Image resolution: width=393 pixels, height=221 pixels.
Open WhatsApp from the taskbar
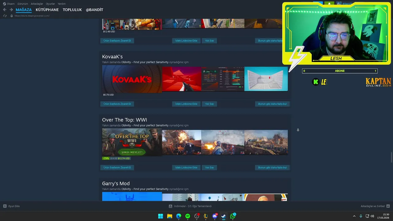233,216
